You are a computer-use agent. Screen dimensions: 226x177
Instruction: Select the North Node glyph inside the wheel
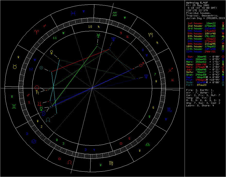[x=48, y=120]
